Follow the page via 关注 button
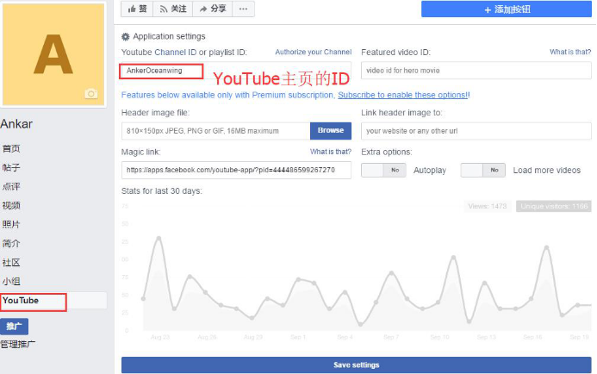Viewport: 597px width, 374px height. coord(173,9)
